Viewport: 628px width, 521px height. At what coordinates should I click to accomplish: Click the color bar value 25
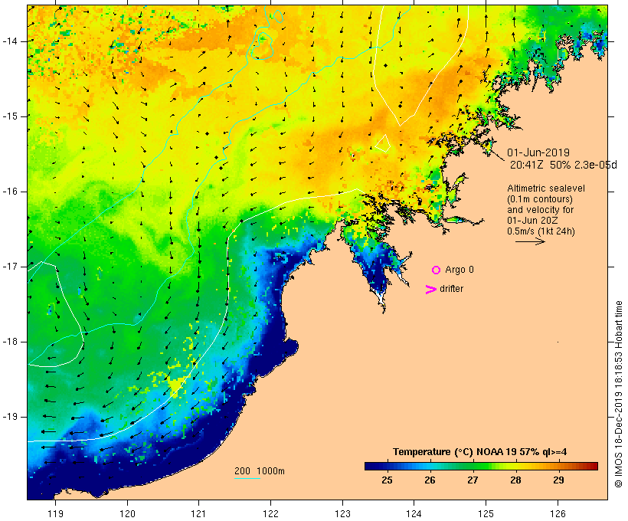click(387, 480)
